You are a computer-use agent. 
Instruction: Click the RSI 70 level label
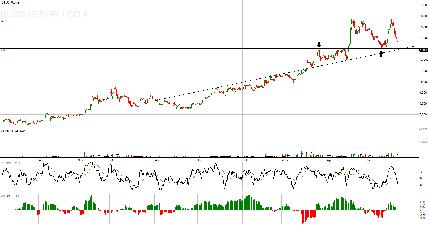click(421, 172)
